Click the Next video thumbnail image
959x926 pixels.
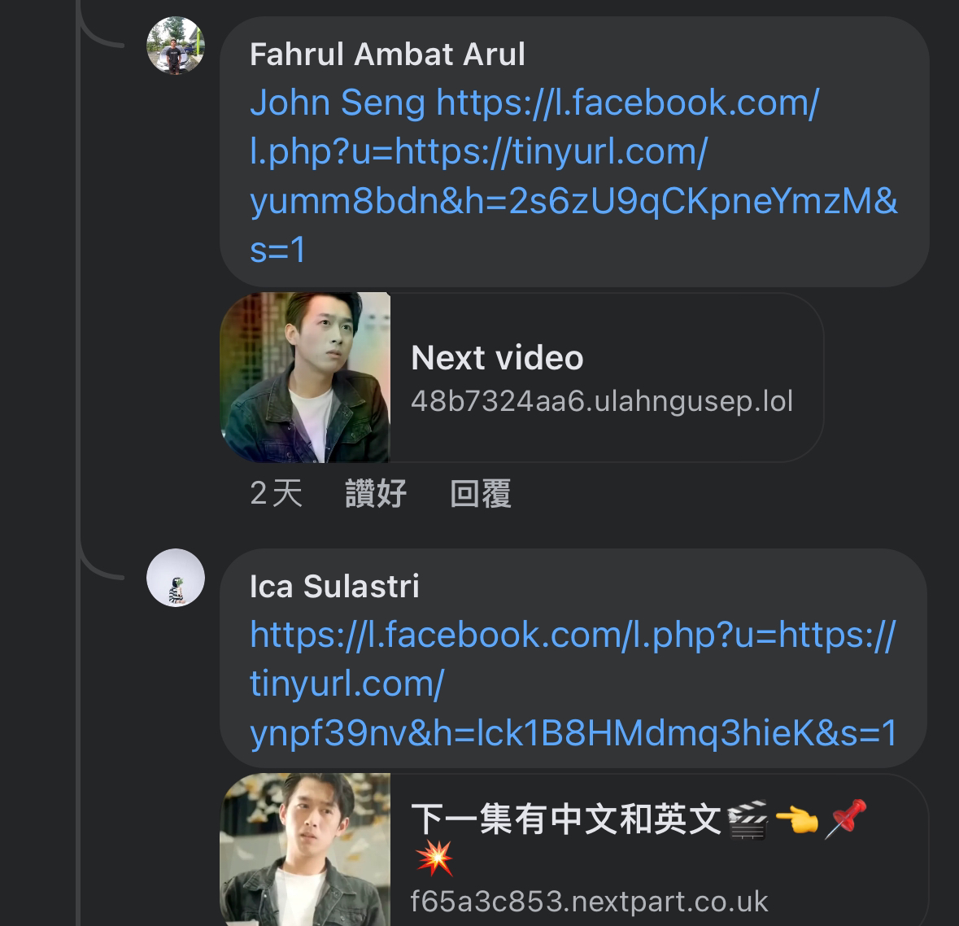pyautogui.click(x=305, y=377)
